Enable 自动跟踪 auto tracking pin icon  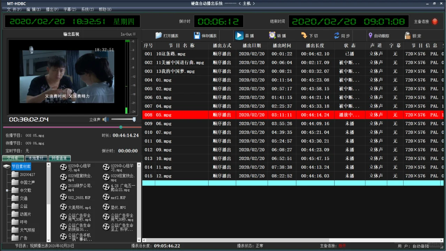click(x=370, y=36)
